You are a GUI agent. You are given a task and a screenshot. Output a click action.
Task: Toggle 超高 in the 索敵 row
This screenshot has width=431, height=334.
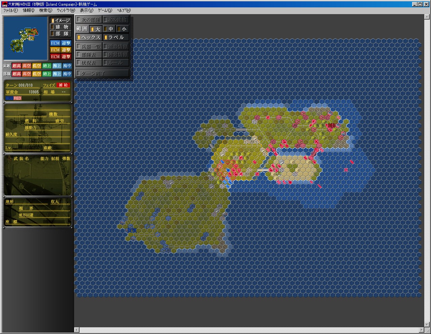click(17, 66)
